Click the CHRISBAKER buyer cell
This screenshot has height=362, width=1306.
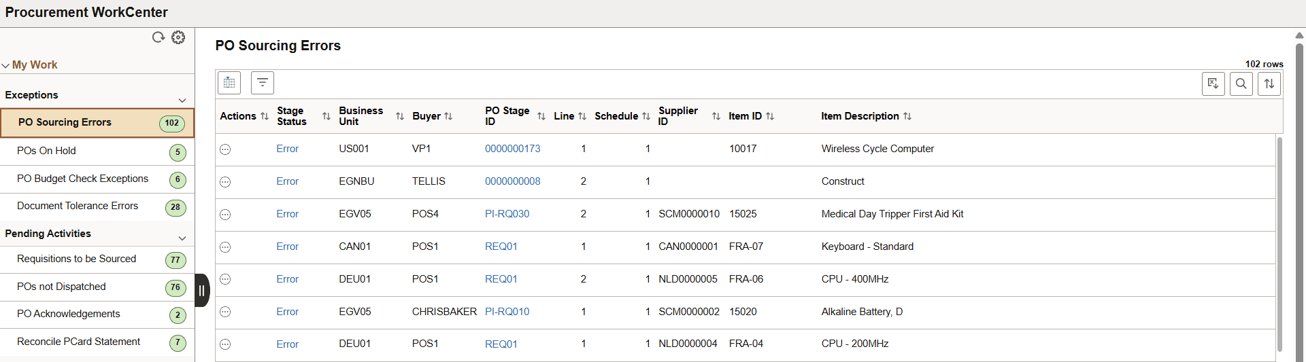point(444,312)
